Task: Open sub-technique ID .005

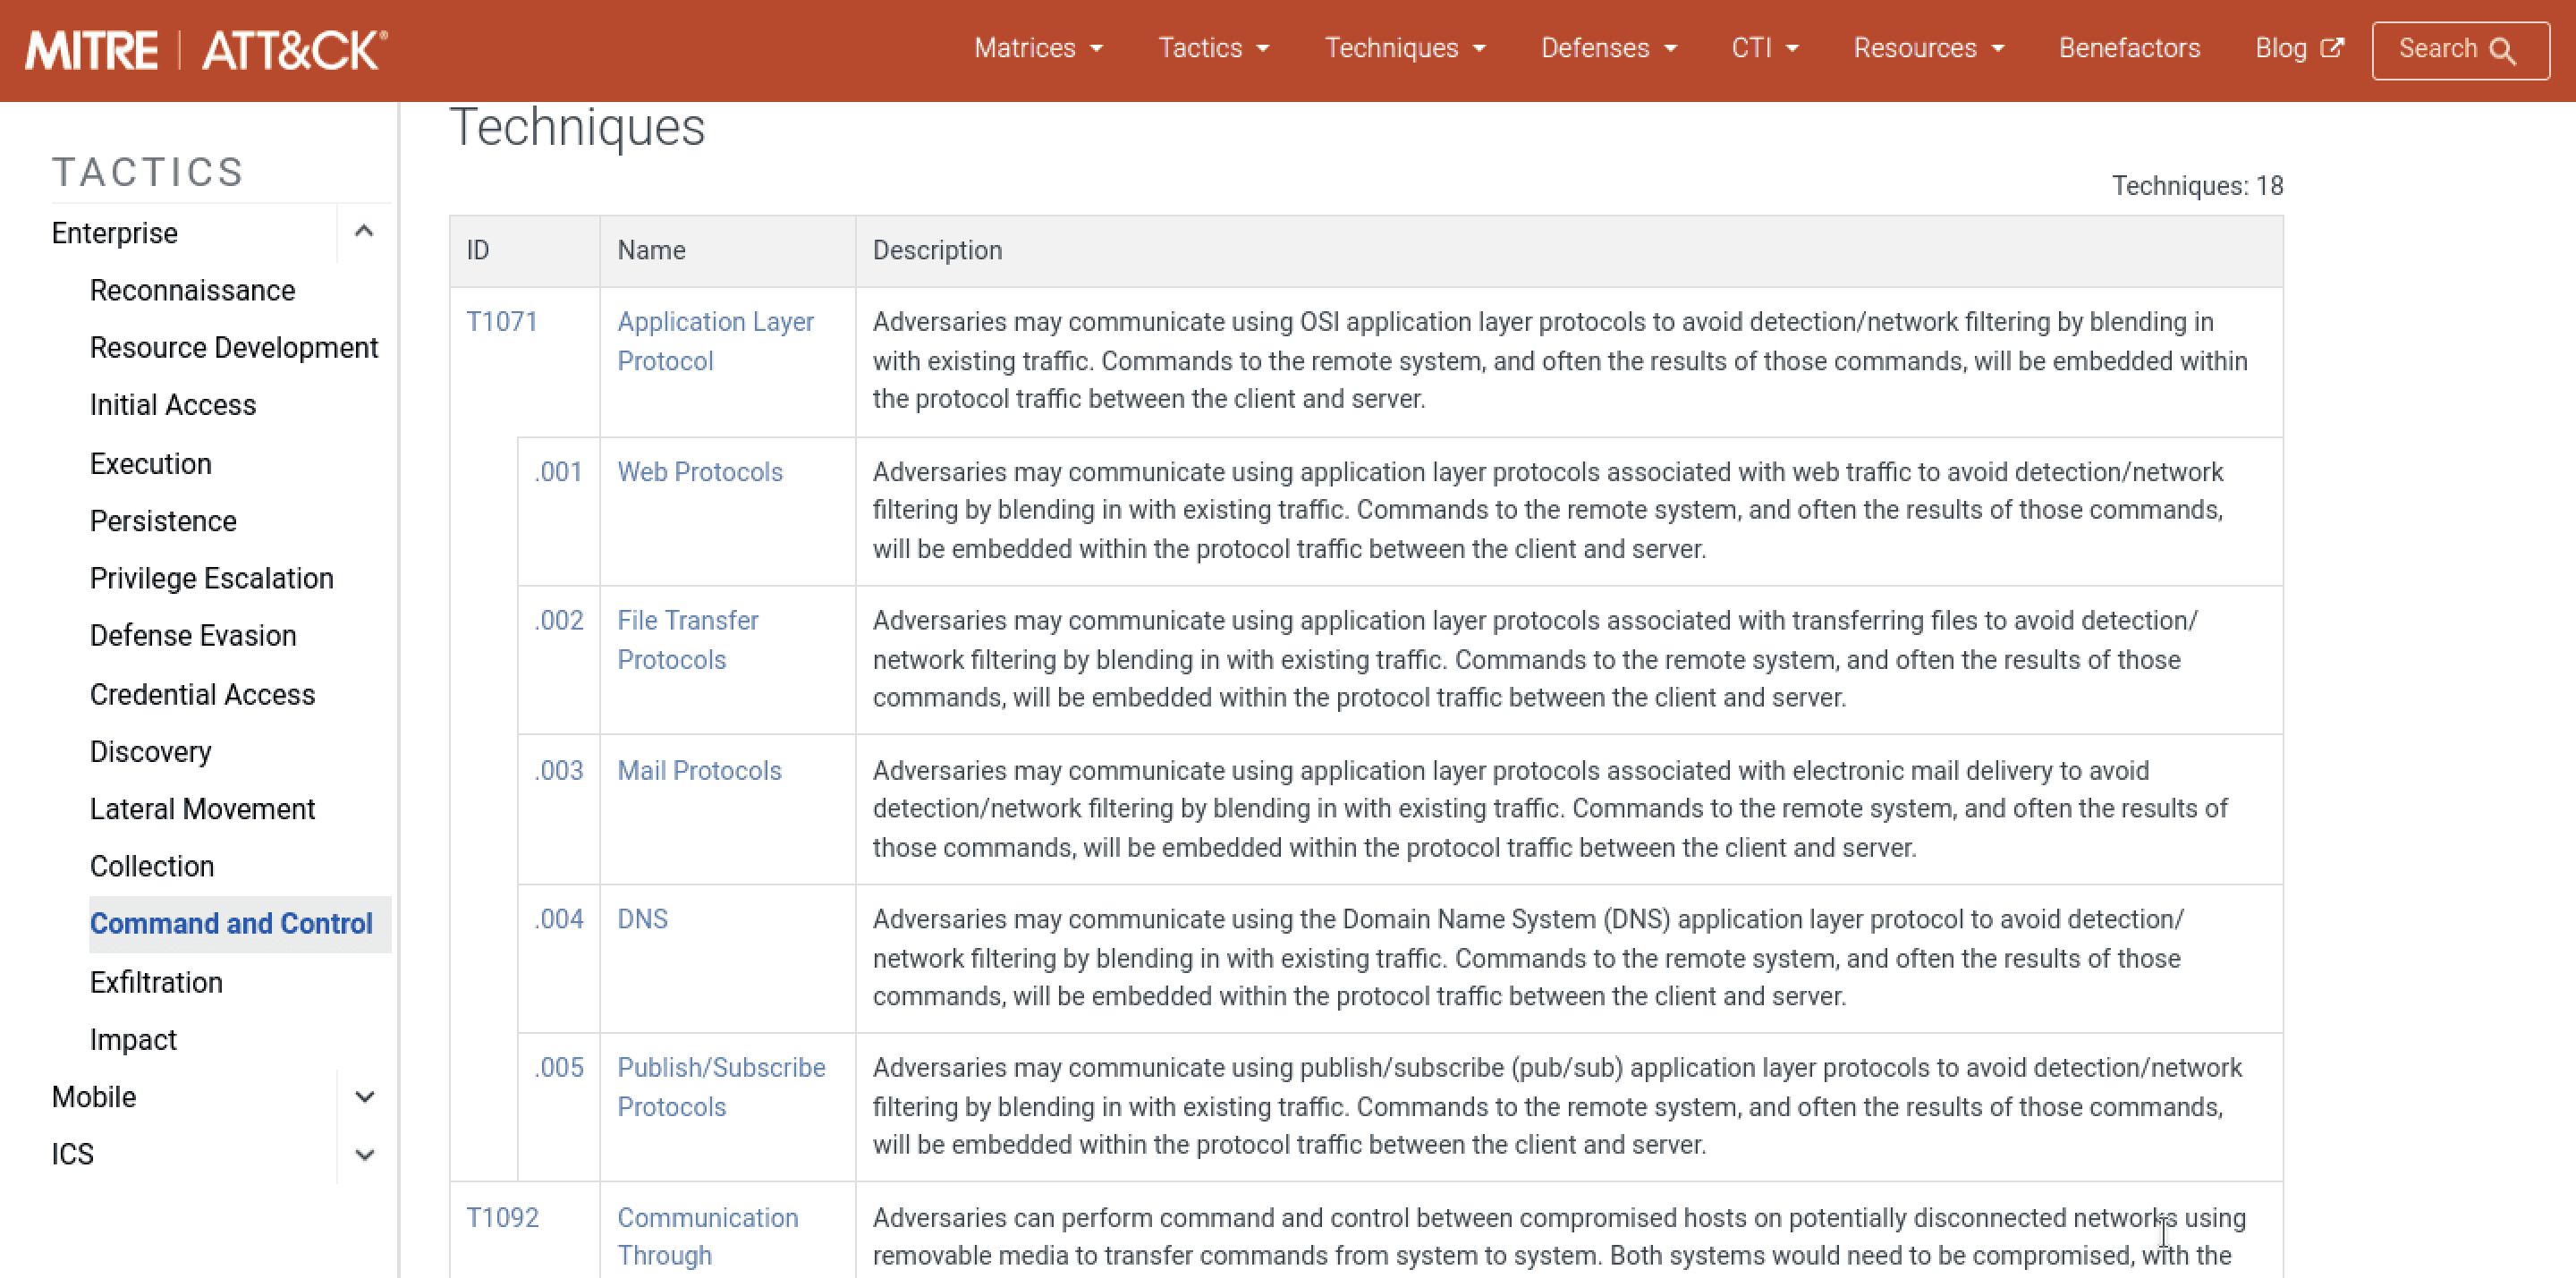Action: [558, 1067]
